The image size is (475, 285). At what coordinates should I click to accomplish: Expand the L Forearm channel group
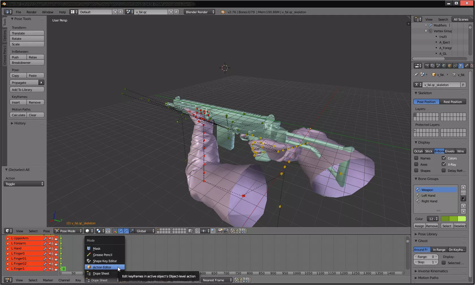click(x=8, y=244)
